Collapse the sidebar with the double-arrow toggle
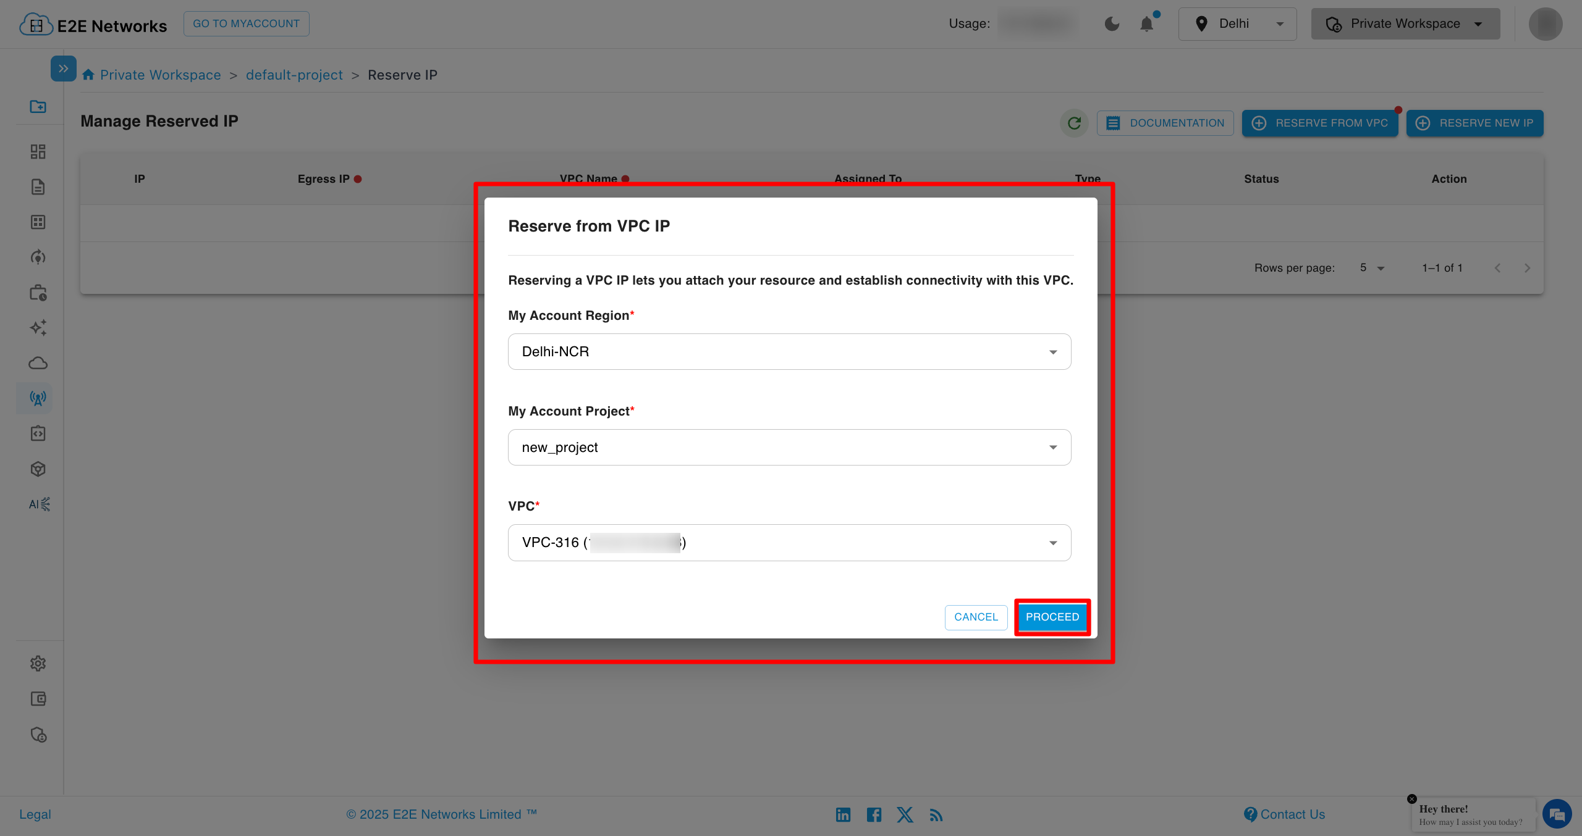Screen dimensions: 1582x836 63,68
